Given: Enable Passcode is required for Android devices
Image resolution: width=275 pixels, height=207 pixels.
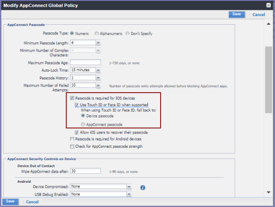Looking at the screenshot, I should (x=72, y=139).
